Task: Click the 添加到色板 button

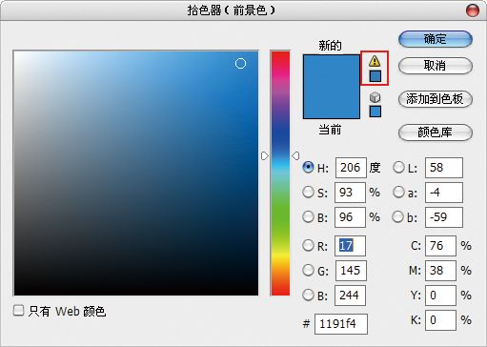Action: 436,99
